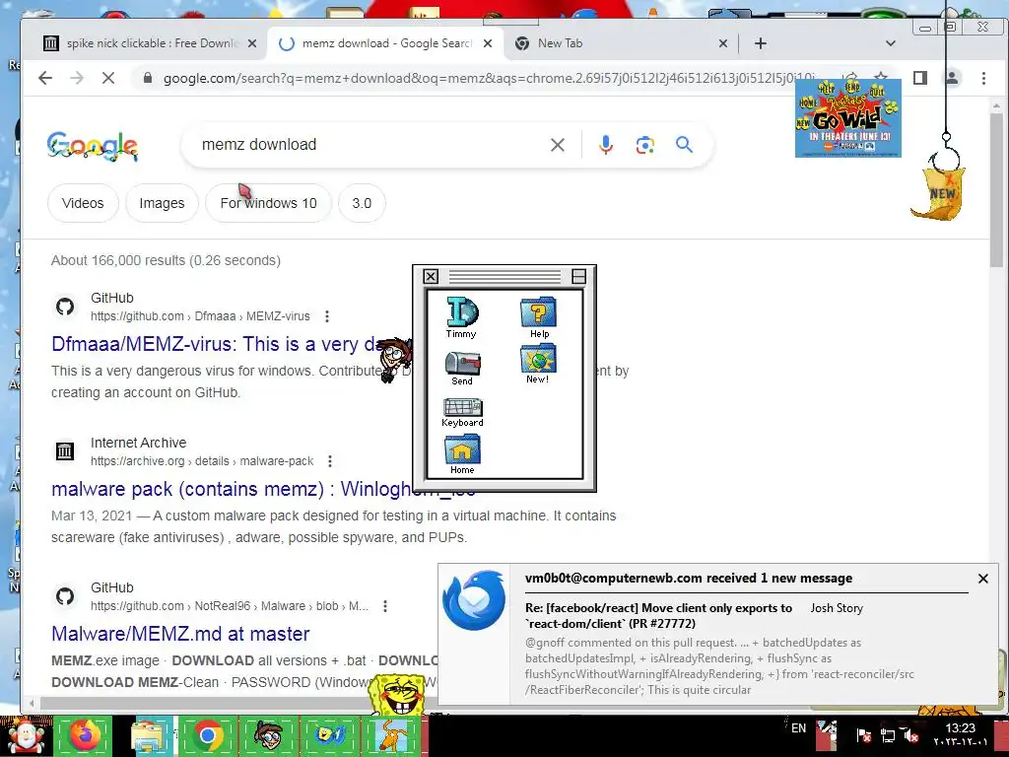The height and width of the screenshot is (757, 1009).
Task: Open the Chrome profile avatar
Action: (x=951, y=78)
